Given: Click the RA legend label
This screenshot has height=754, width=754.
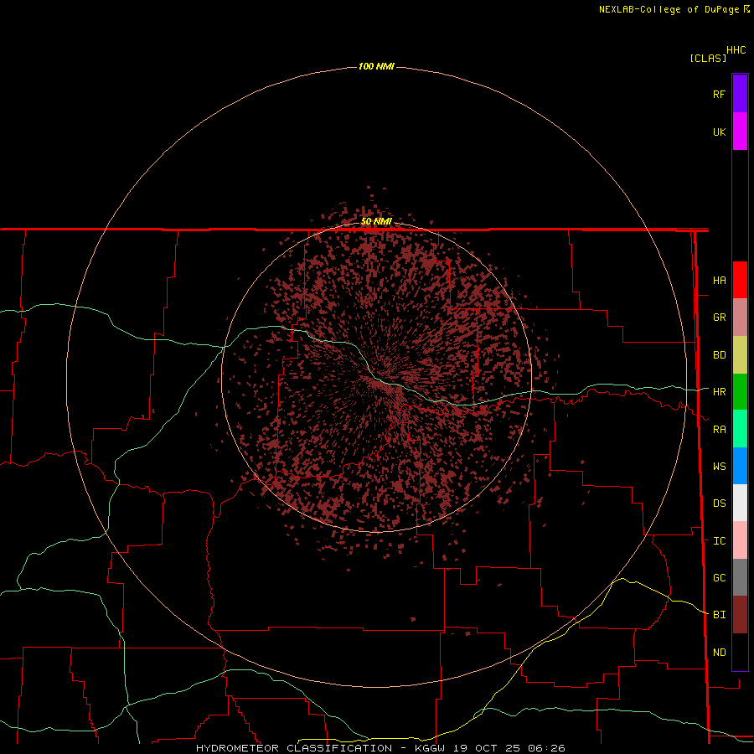Looking at the screenshot, I should 720,430.
